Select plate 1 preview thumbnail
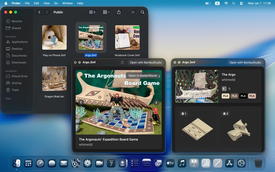The image size is (275, 172). click(197, 129)
